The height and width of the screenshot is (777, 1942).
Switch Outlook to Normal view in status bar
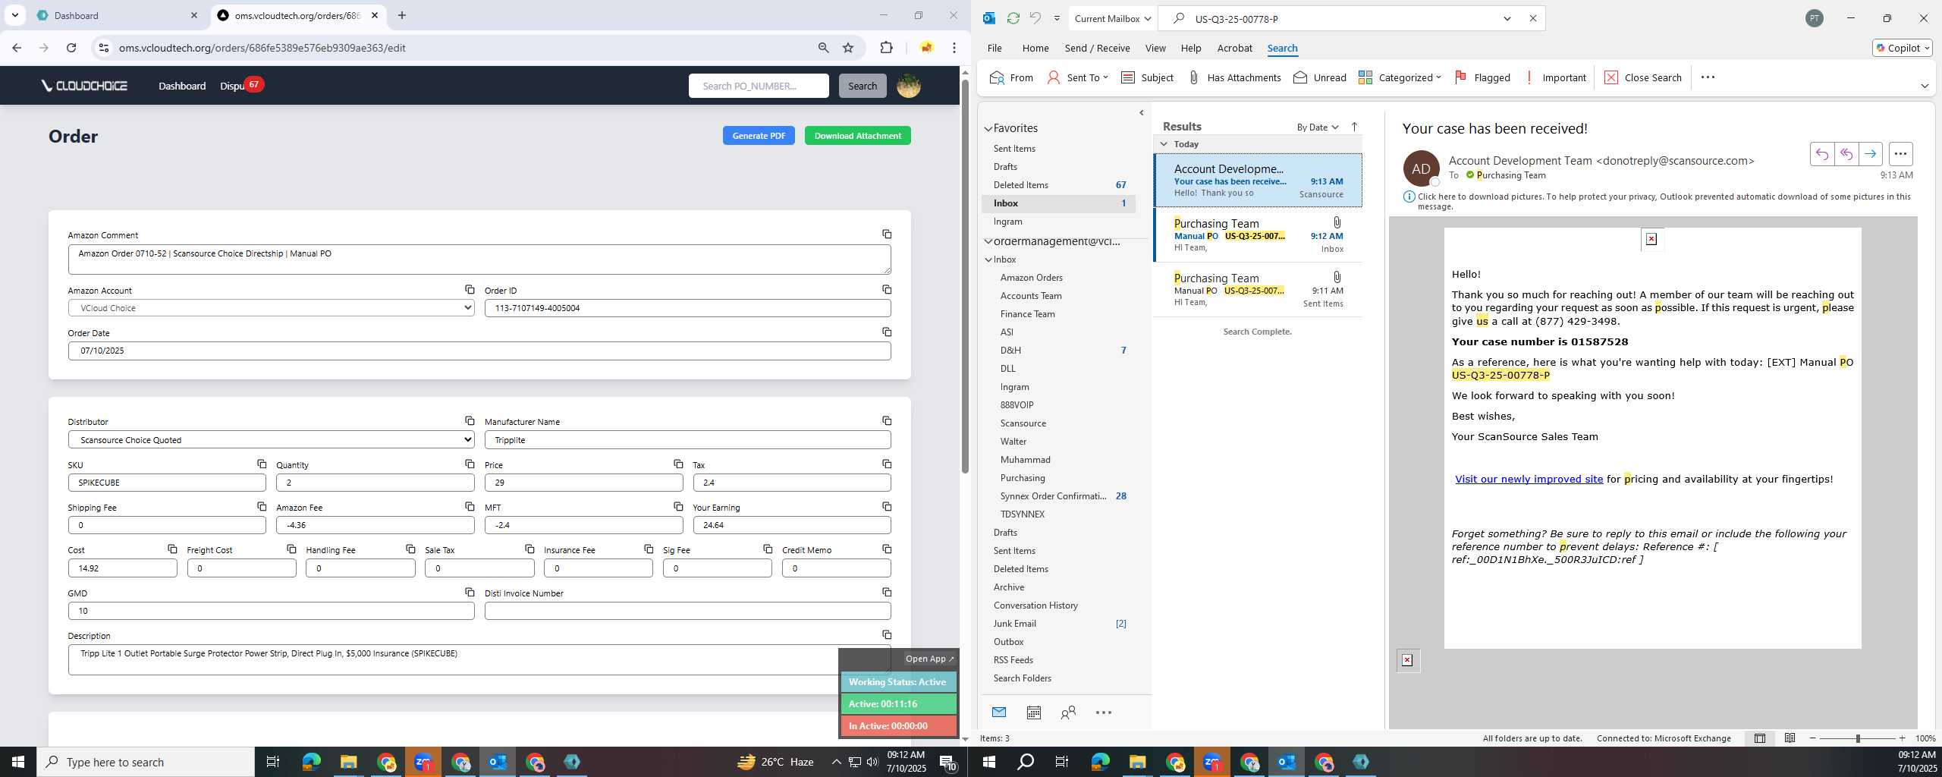coord(1760,738)
